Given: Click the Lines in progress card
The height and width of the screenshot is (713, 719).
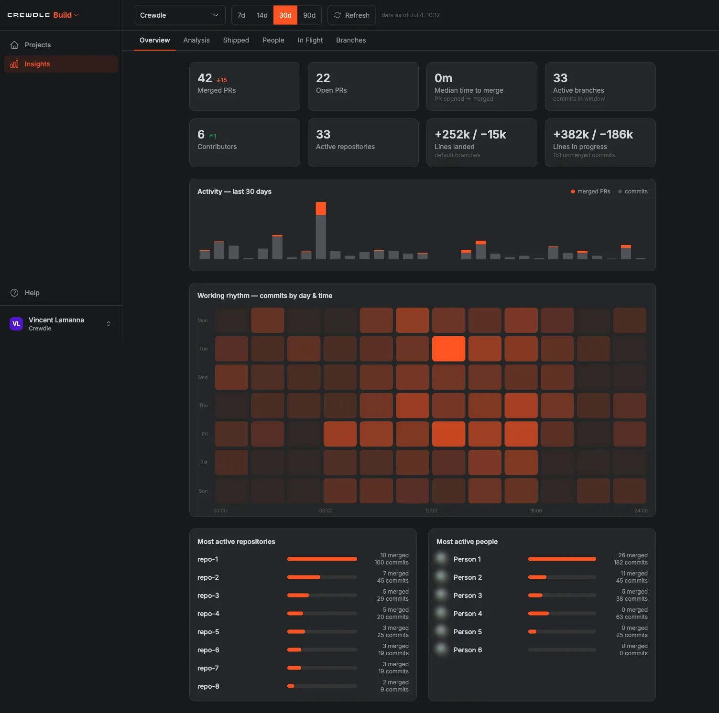Looking at the screenshot, I should point(600,143).
